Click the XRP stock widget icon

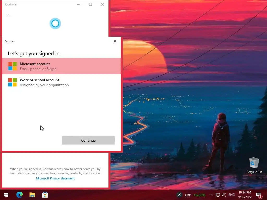click(179, 195)
